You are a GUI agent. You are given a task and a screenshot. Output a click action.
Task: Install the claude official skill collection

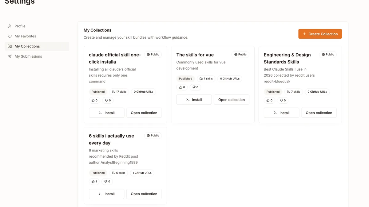point(106,113)
